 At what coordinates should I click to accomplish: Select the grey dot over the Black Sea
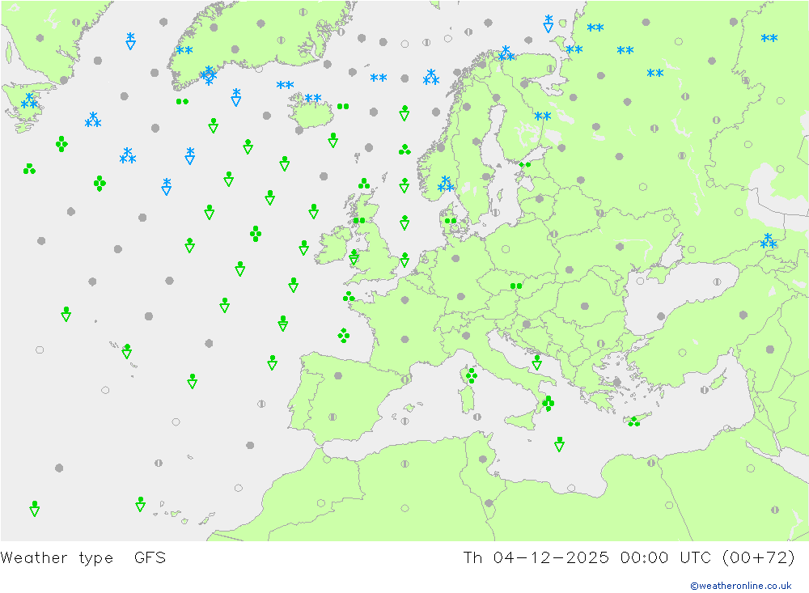[x=661, y=316]
